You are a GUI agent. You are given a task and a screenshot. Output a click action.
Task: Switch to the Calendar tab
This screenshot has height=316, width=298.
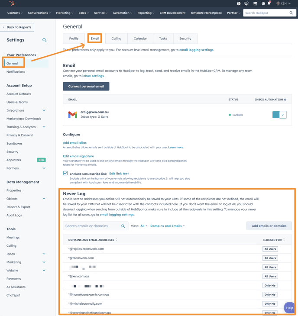coord(140,39)
